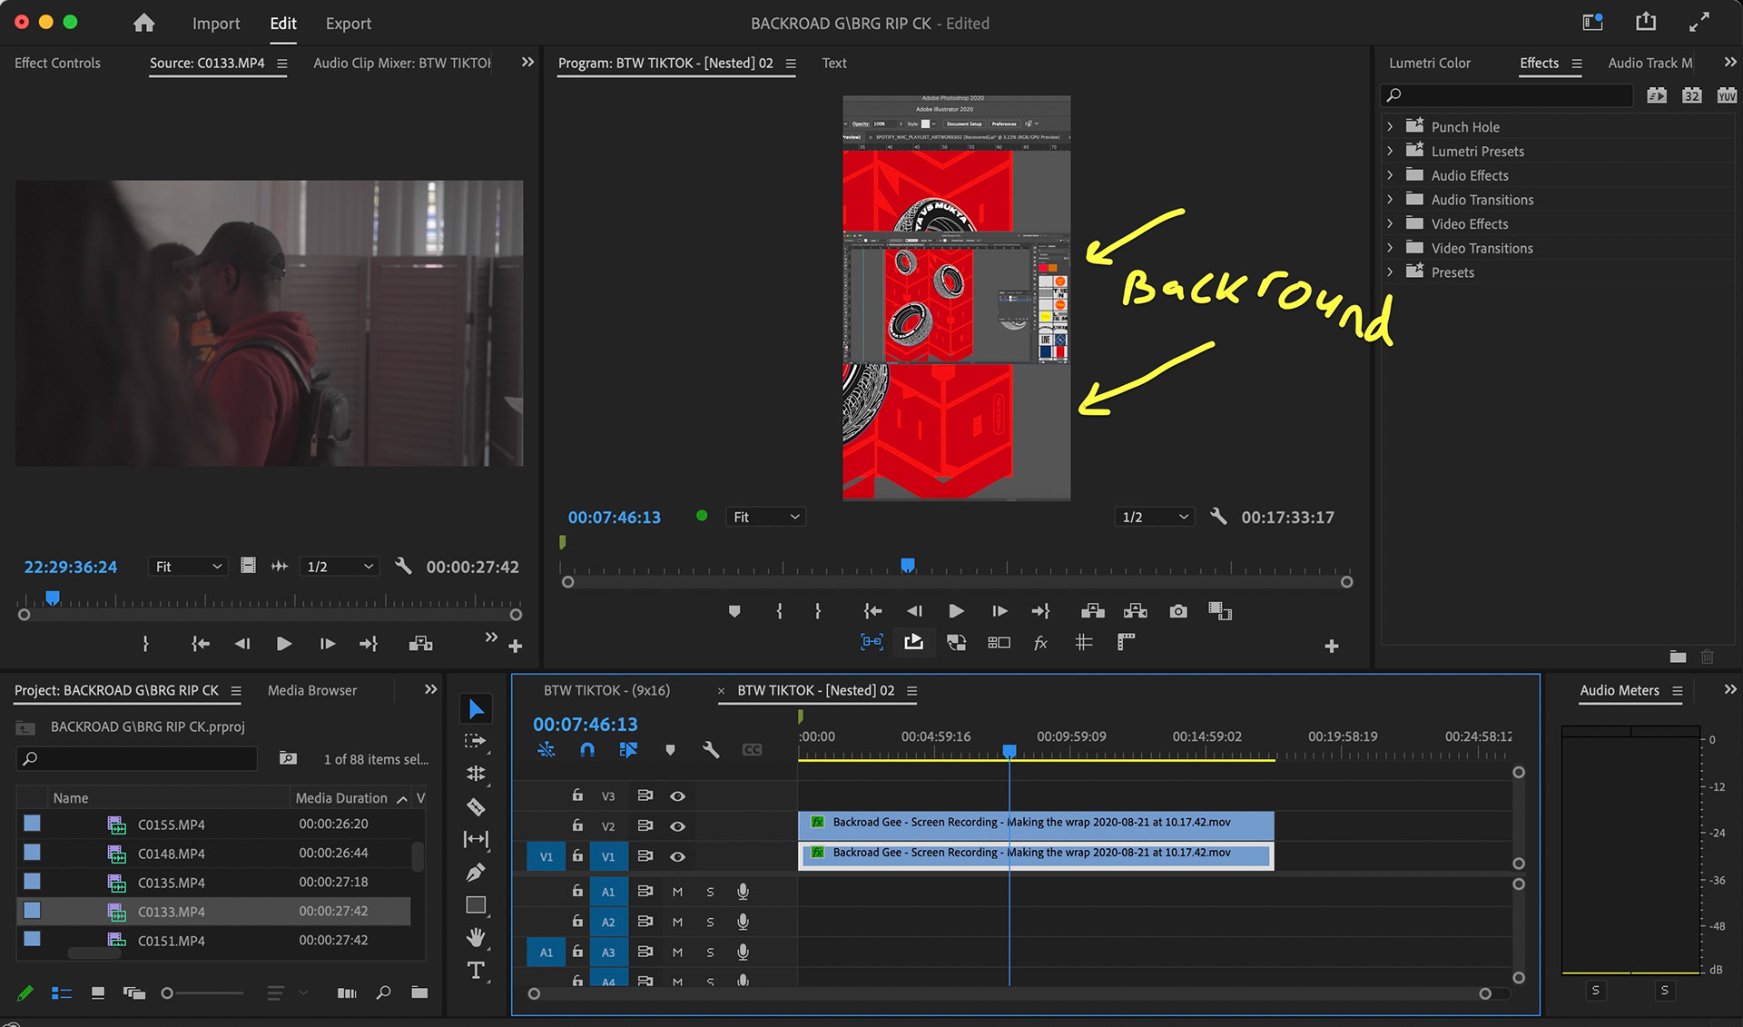
Task: Solo audio track A2
Action: click(x=710, y=923)
